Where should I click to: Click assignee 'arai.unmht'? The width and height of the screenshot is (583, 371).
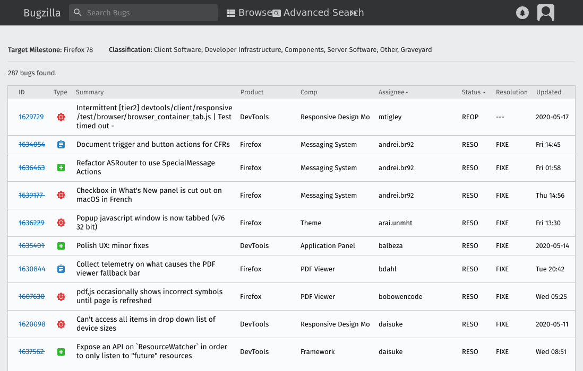[395, 223]
